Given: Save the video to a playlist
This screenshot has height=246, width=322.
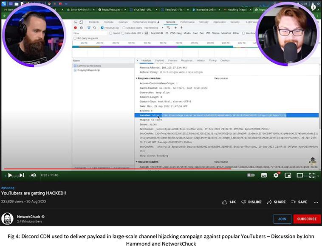Looking at the screenshot, I should pos(299,202).
